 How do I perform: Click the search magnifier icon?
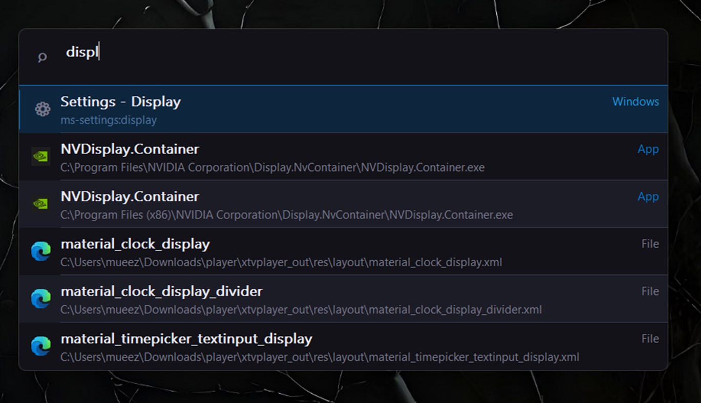[x=43, y=57]
